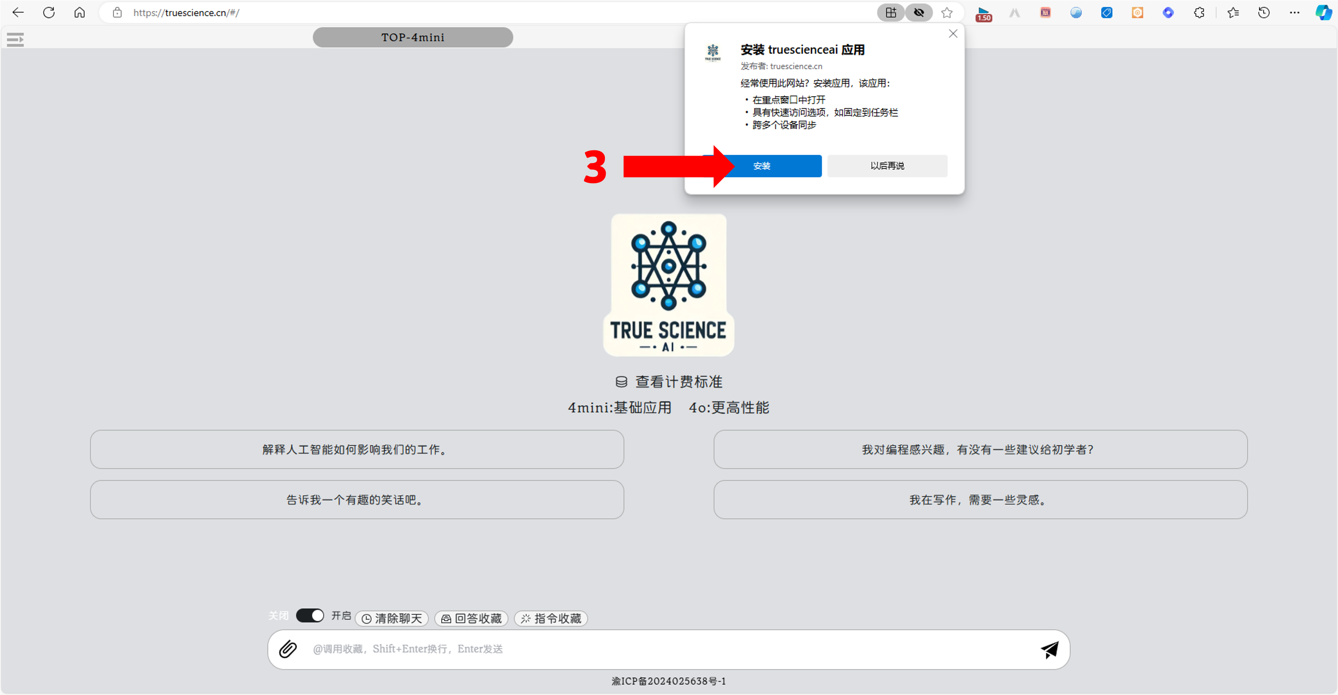Open 指令收藏 saved prompts
Image resolution: width=1338 pixels, height=695 pixels.
point(551,619)
